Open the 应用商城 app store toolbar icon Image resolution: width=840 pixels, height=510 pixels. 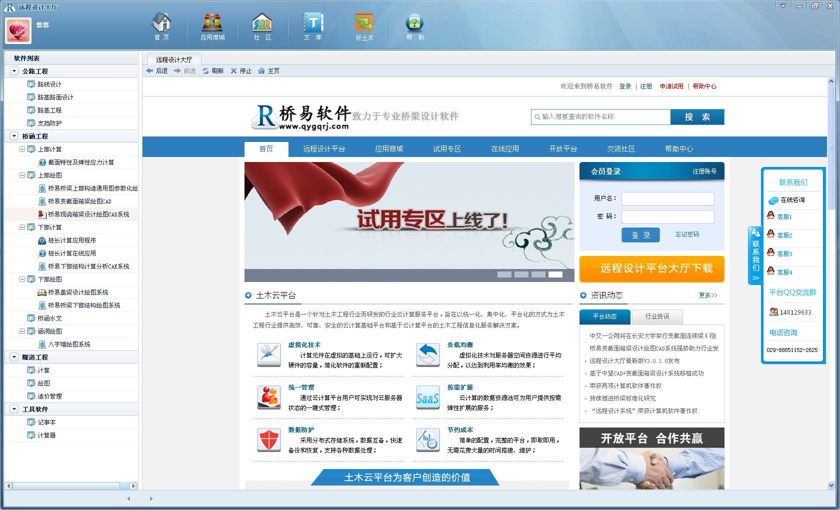[x=212, y=26]
